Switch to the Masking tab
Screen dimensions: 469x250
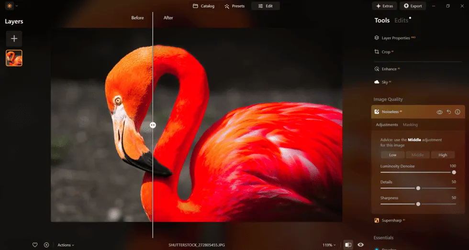(410, 125)
